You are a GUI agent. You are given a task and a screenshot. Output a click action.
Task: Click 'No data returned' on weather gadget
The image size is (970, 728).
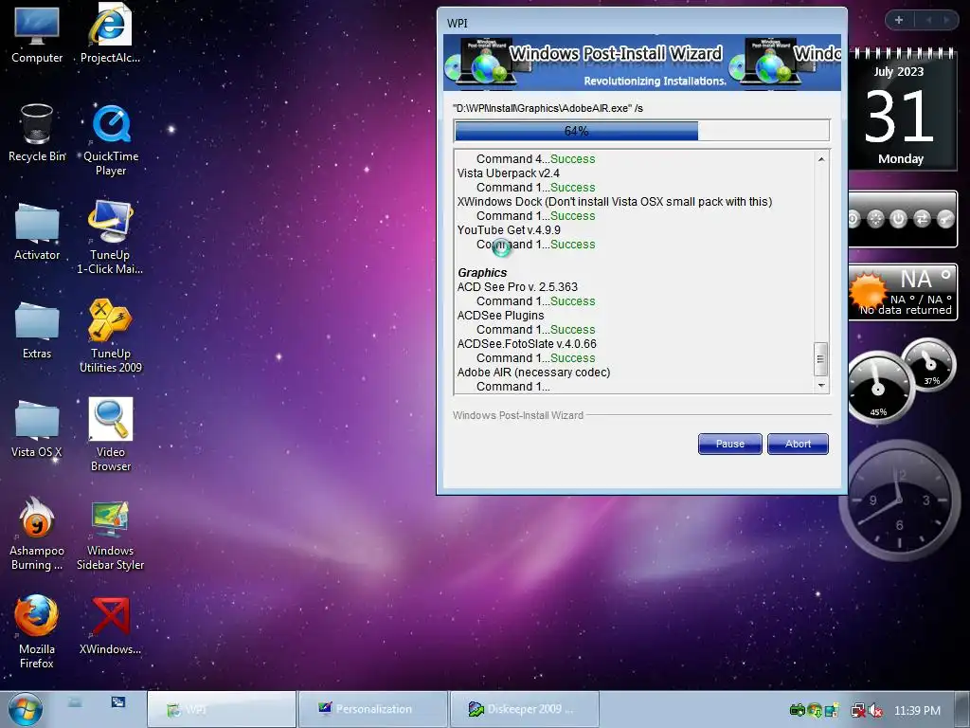pyautogui.click(x=906, y=310)
